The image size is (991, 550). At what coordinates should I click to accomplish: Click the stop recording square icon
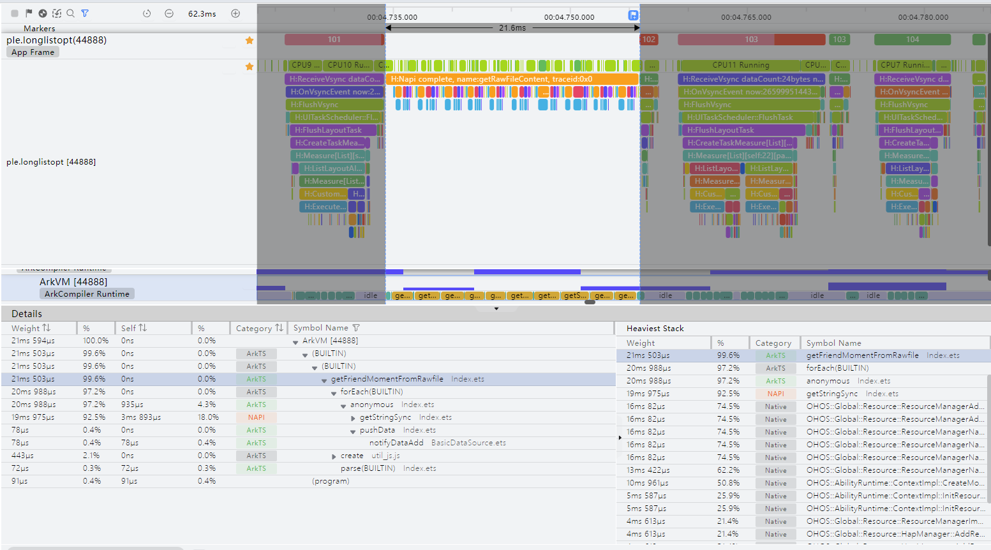click(x=15, y=13)
